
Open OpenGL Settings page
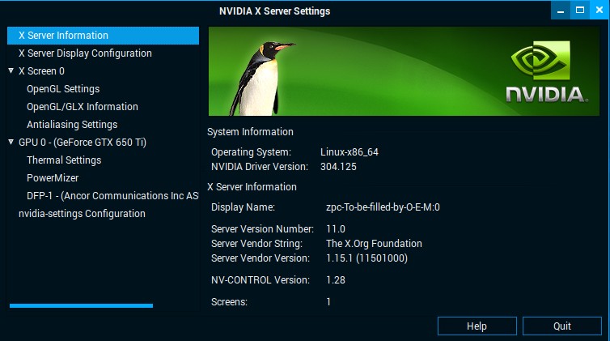(63, 89)
